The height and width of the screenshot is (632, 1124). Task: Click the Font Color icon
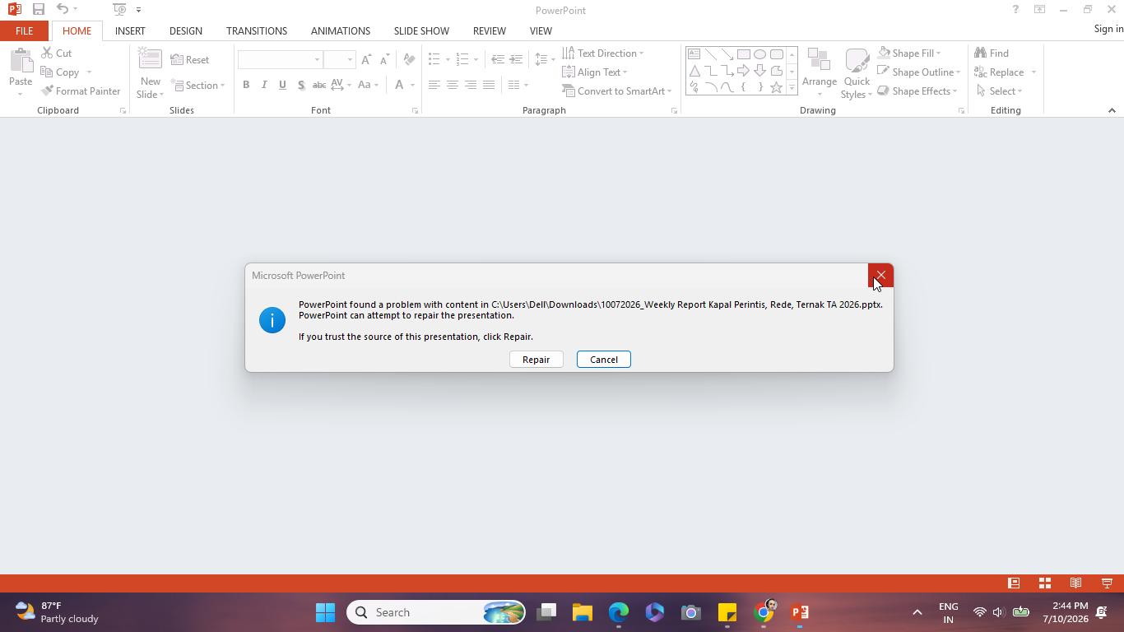point(399,85)
